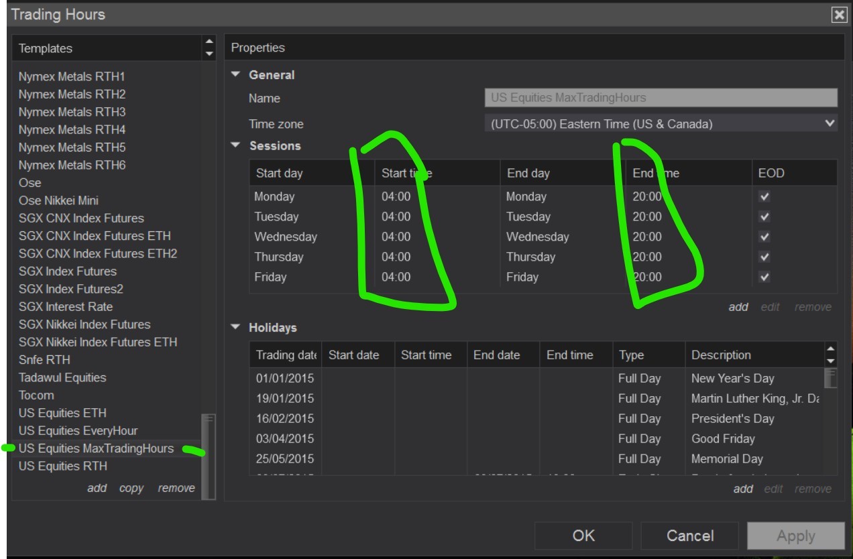Viewport: 853px width, 559px height.
Task: Select US Equities MaxTradingHours template
Action: tap(96, 448)
